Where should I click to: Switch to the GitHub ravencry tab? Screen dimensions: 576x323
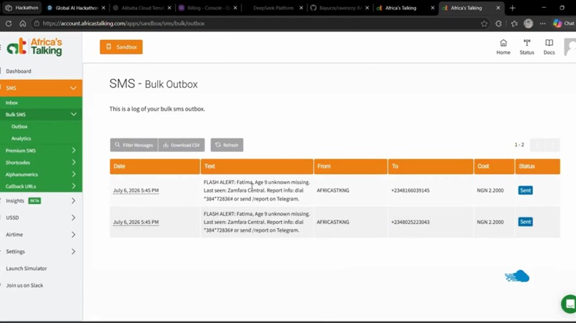click(x=339, y=8)
